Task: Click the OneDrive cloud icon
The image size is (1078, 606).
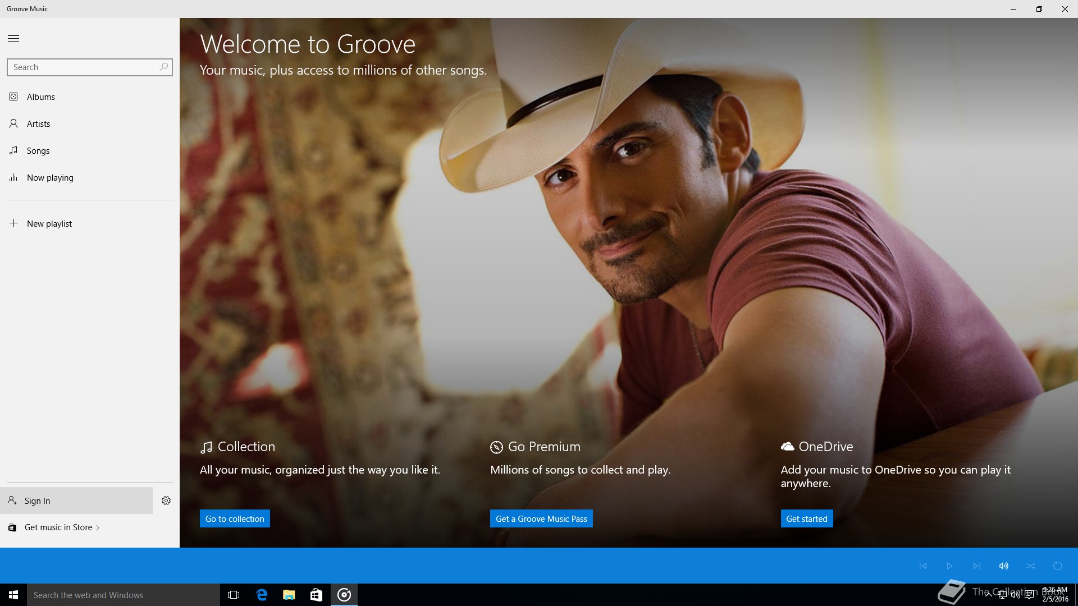Action: pyautogui.click(x=787, y=447)
